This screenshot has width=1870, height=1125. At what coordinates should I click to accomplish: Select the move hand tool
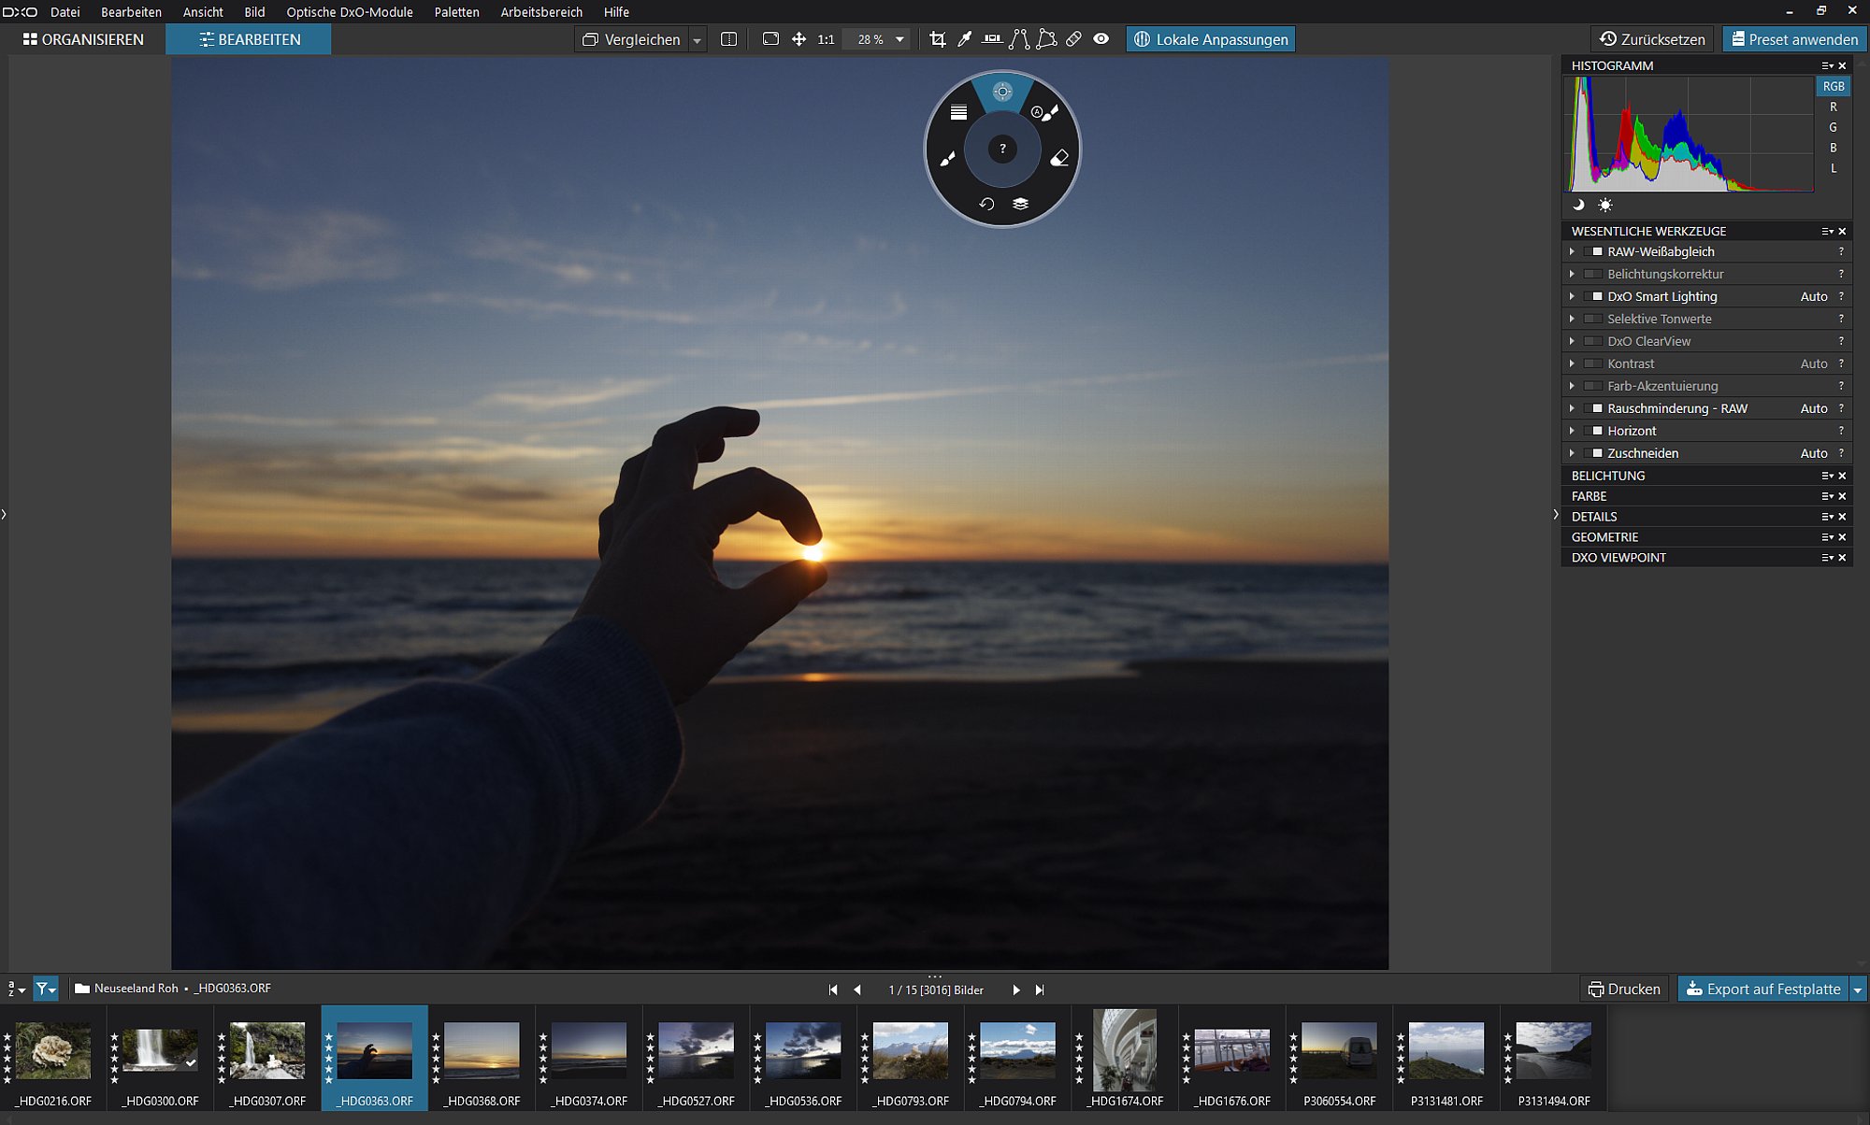pos(798,39)
